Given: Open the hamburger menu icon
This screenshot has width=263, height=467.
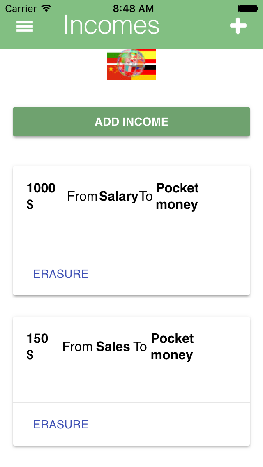Looking at the screenshot, I should coord(24,26).
